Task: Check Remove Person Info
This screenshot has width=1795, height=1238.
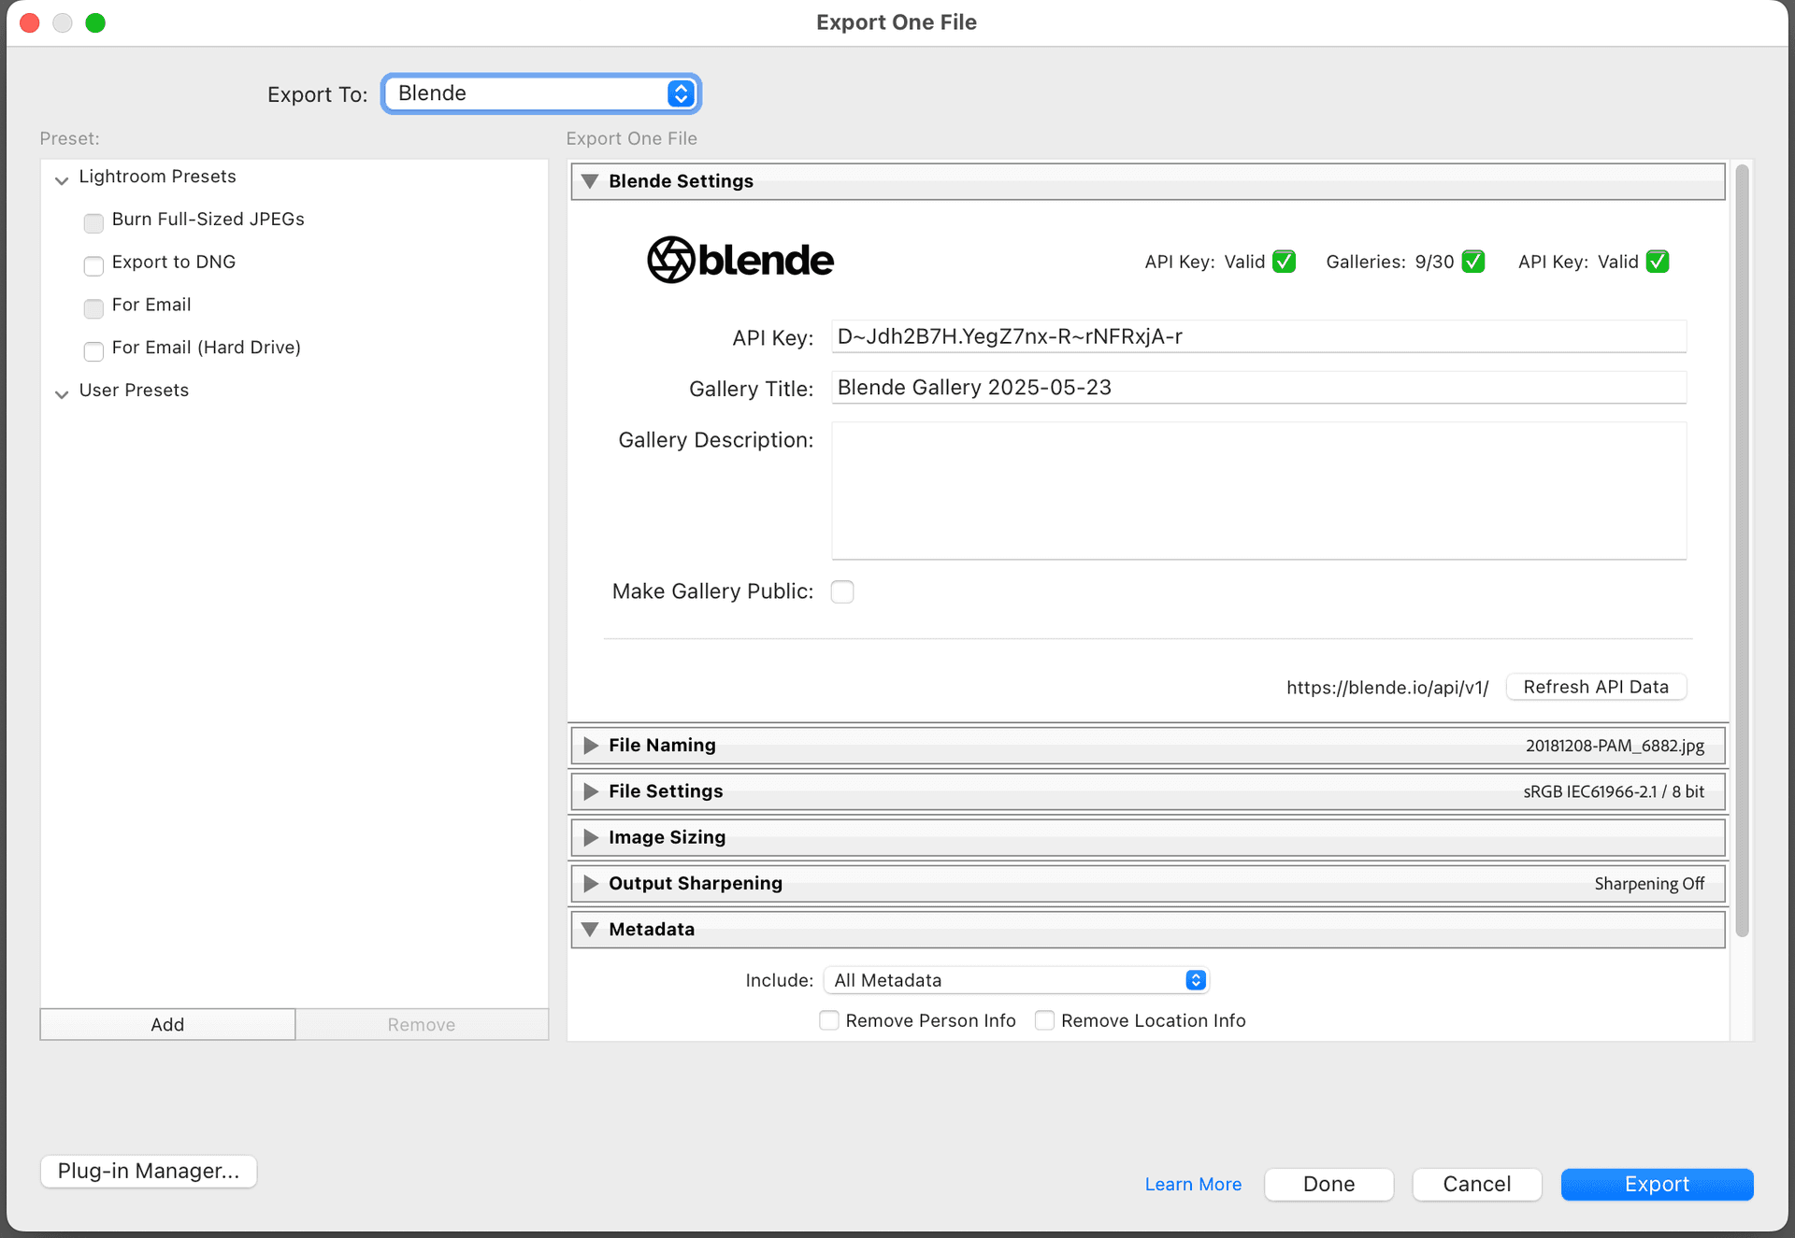Action: [828, 1020]
